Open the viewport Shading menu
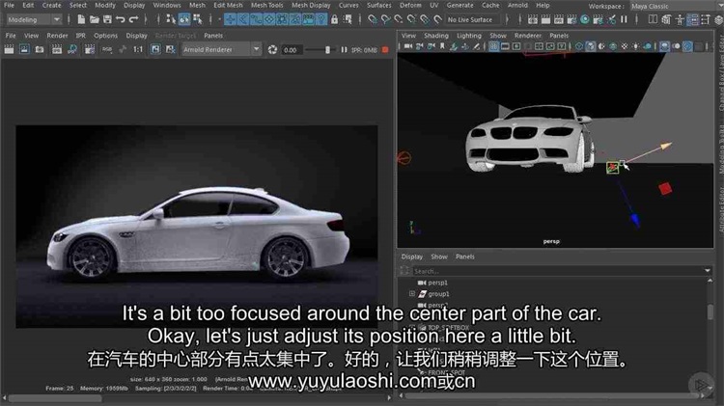The image size is (724, 406). [x=436, y=35]
